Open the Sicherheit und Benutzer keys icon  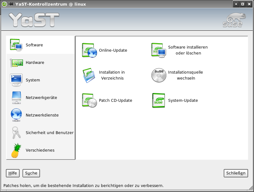coord(16,132)
